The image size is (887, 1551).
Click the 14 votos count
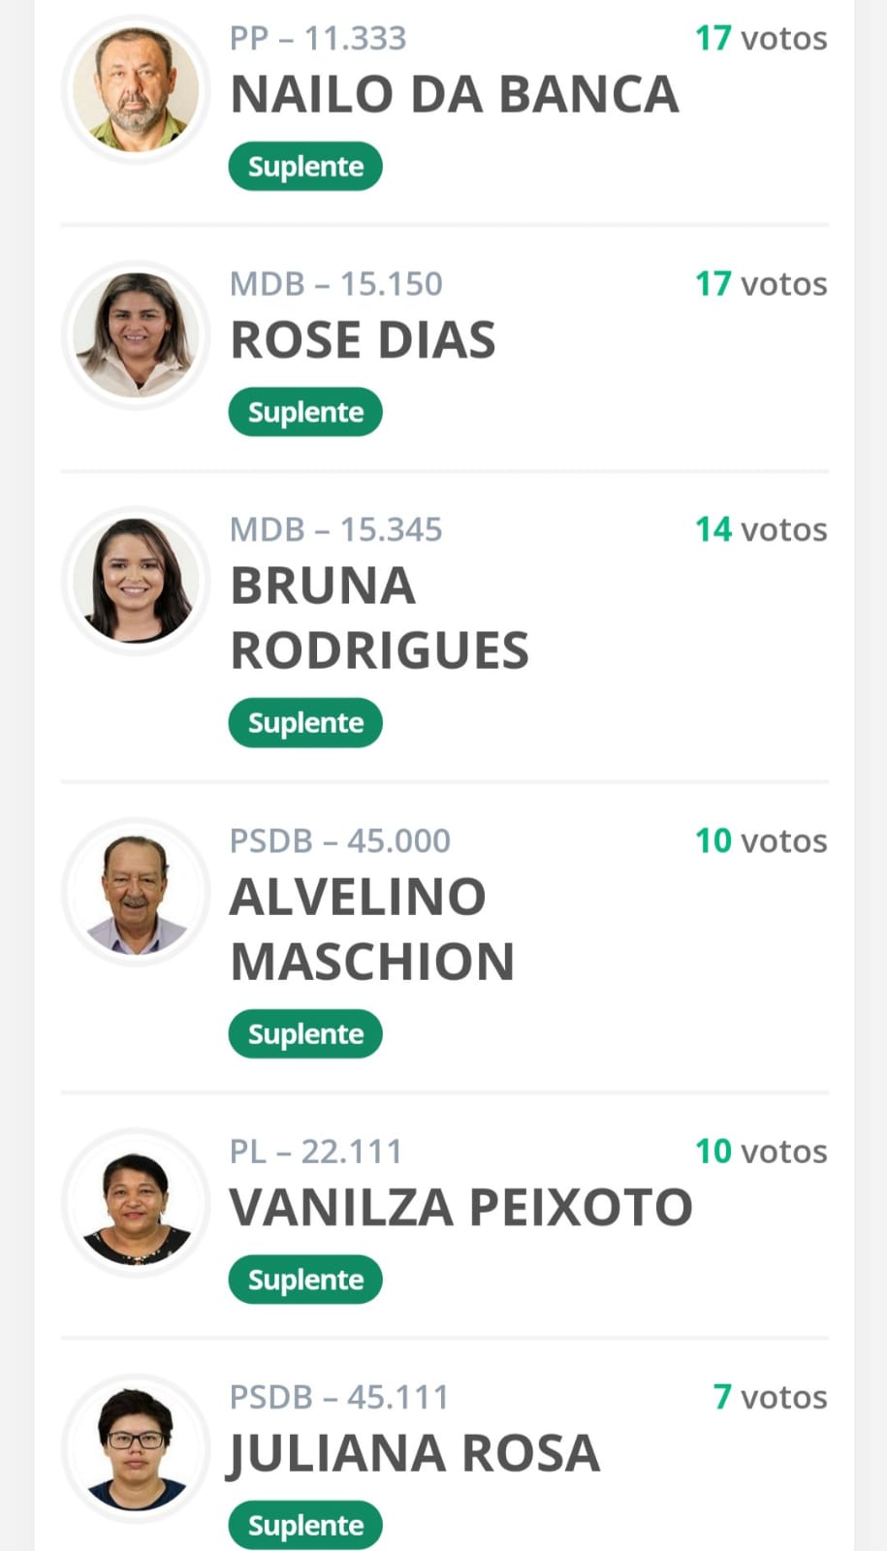click(x=761, y=529)
